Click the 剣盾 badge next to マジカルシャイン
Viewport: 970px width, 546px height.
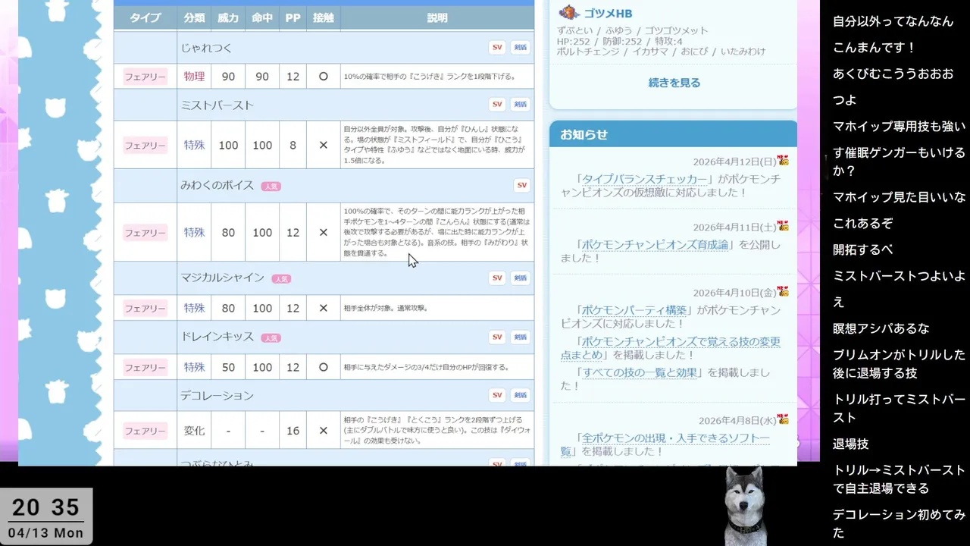coord(520,278)
